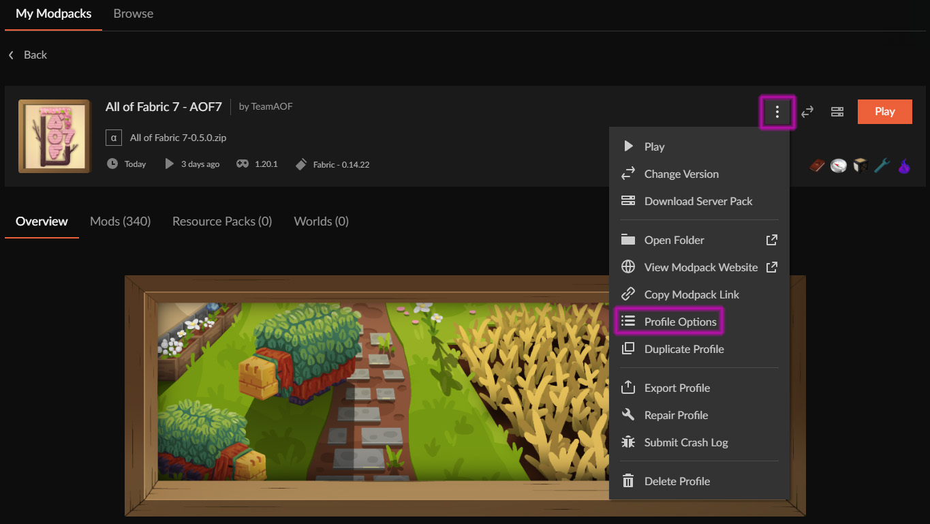The height and width of the screenshot is (524, 930).
Task: Select Duplicate Profile in the menu
Action: tap(699, 349)
